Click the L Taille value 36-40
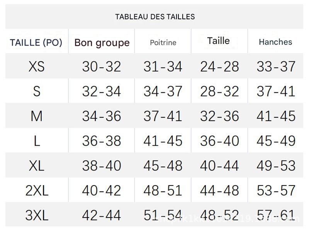This screenshot has width=309, height=231. (x=219, y=141)
